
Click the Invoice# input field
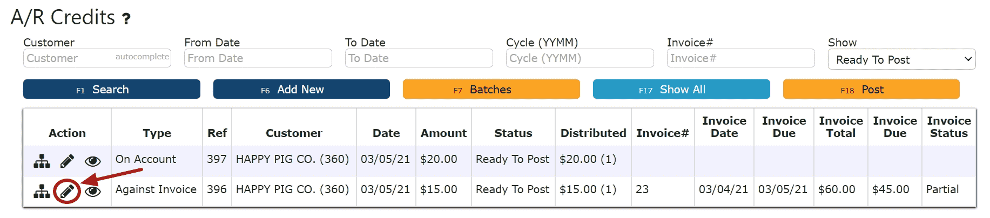pyautogui.click(x=741, y=58)
